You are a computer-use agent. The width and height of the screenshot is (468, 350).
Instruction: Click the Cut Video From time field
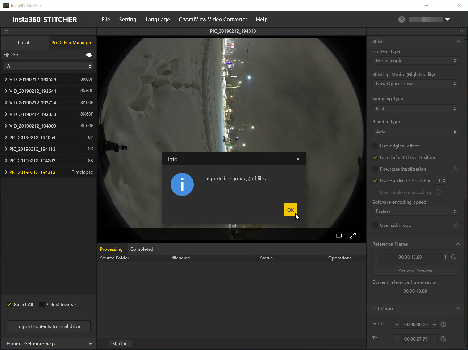pos(416,324)
